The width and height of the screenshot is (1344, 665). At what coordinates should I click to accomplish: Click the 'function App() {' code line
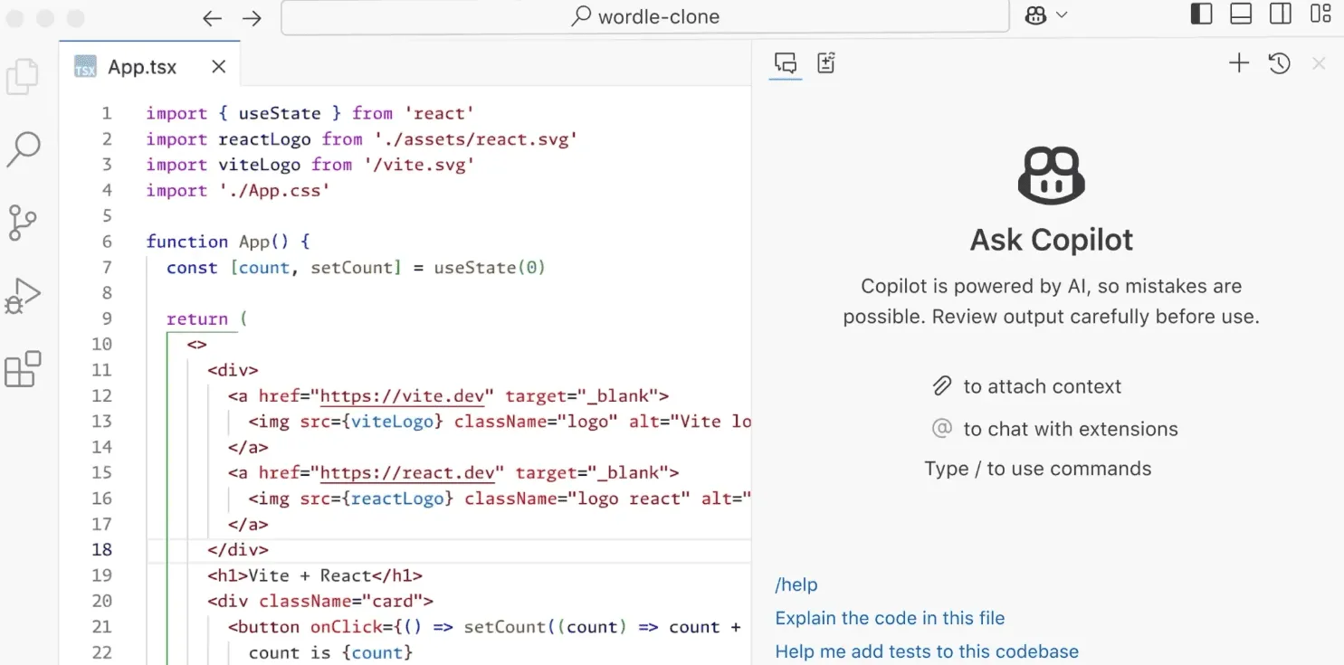point(228,242)
